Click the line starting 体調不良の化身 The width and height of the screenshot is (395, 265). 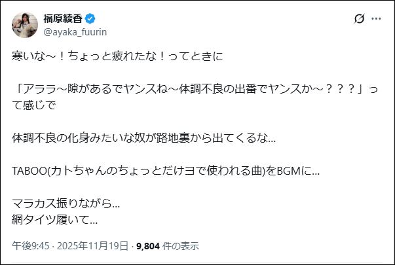pos(144,139)
